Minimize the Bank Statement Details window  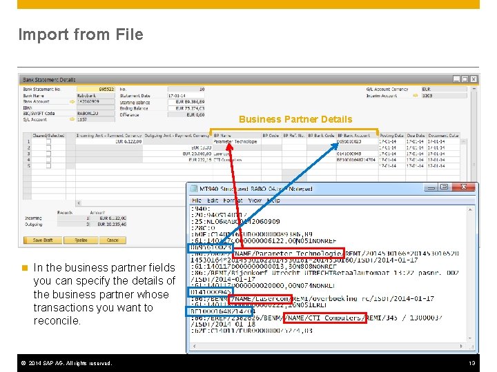pyautogui.click(x=456, y=79)
